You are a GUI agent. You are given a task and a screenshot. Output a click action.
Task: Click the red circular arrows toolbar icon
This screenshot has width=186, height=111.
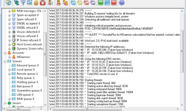pos(86,3)
